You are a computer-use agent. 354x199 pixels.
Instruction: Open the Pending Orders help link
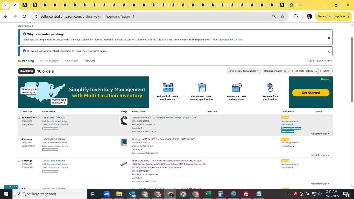coord(234,40)
